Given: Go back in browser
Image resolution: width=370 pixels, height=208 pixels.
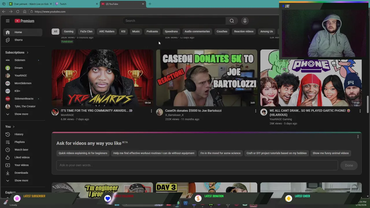Looking at the screenshot, I should pos(4,12).
